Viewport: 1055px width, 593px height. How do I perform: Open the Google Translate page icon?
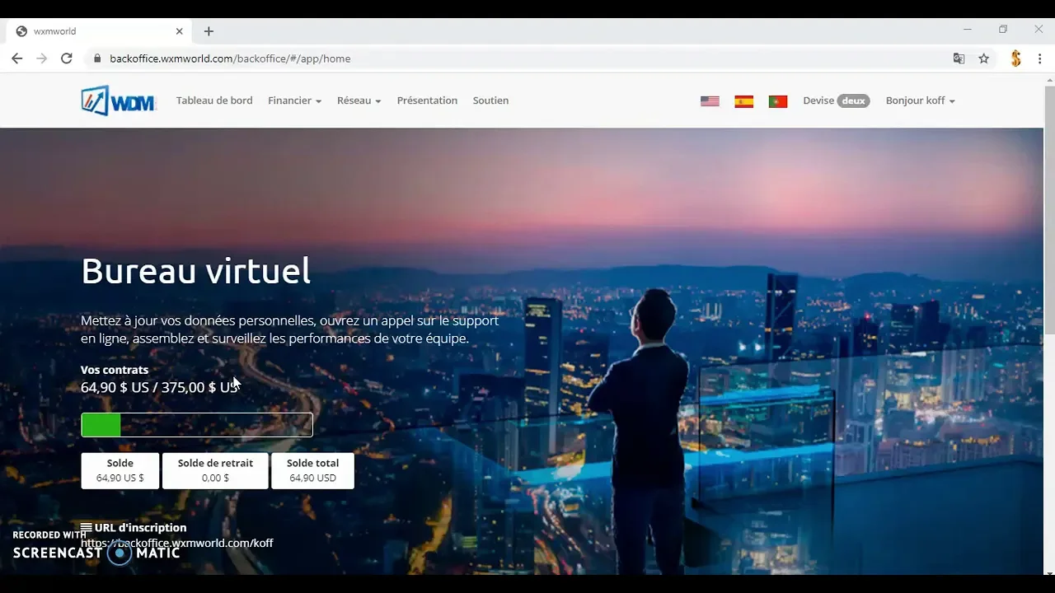pyautogui.click(x=959, y=58)
